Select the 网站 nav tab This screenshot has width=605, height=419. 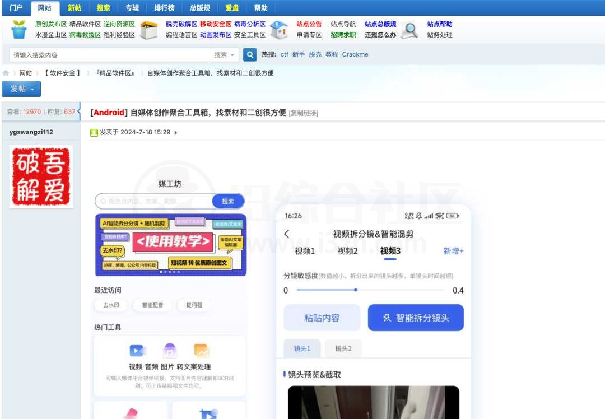45,8
